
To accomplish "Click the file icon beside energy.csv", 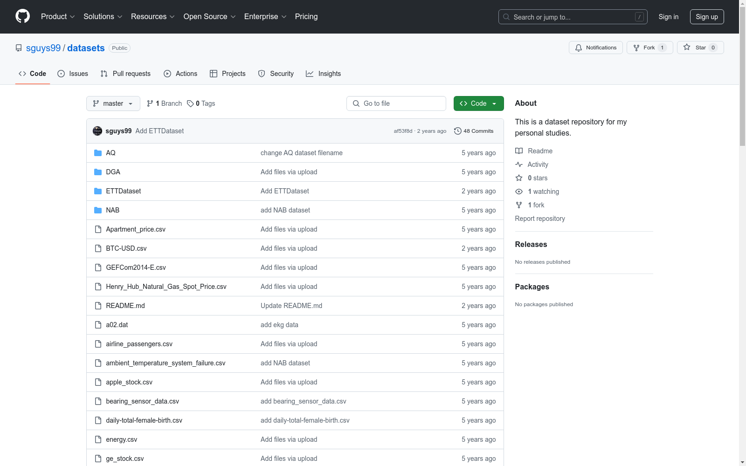I will [98, 439].
